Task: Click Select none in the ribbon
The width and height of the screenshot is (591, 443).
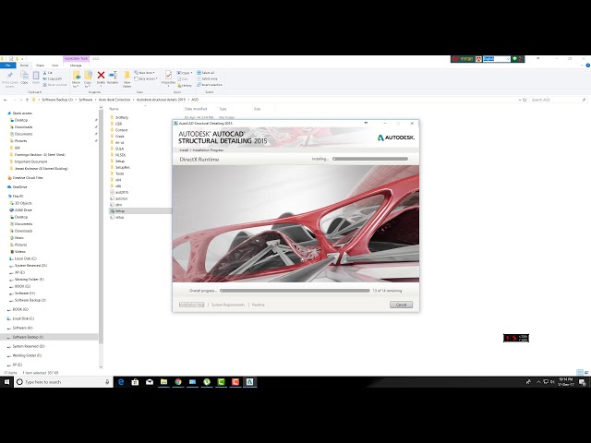Action: click(207, 78)
